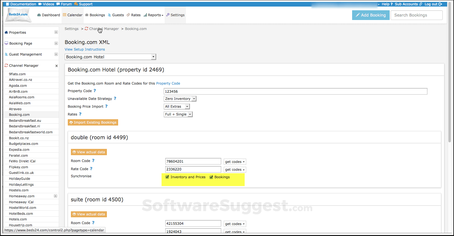This screenshot has width=454, height=236.
Task: Select Expedia.com in the channel list
Action: pyautogui.click(x=19, y=150)
